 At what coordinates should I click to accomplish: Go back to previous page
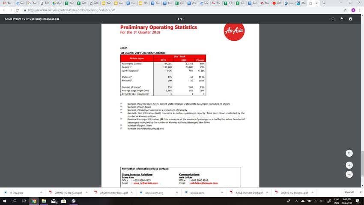tap(4, 10)
